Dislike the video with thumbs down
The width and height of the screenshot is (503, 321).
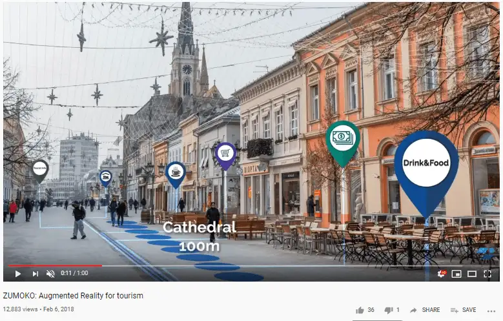pos(389,310)
